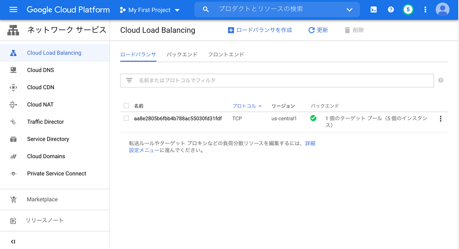This screenshot has width=459, height=249.
Task: Click the Cloud CDN sidebar icon
Action: (x=13, y=88)
